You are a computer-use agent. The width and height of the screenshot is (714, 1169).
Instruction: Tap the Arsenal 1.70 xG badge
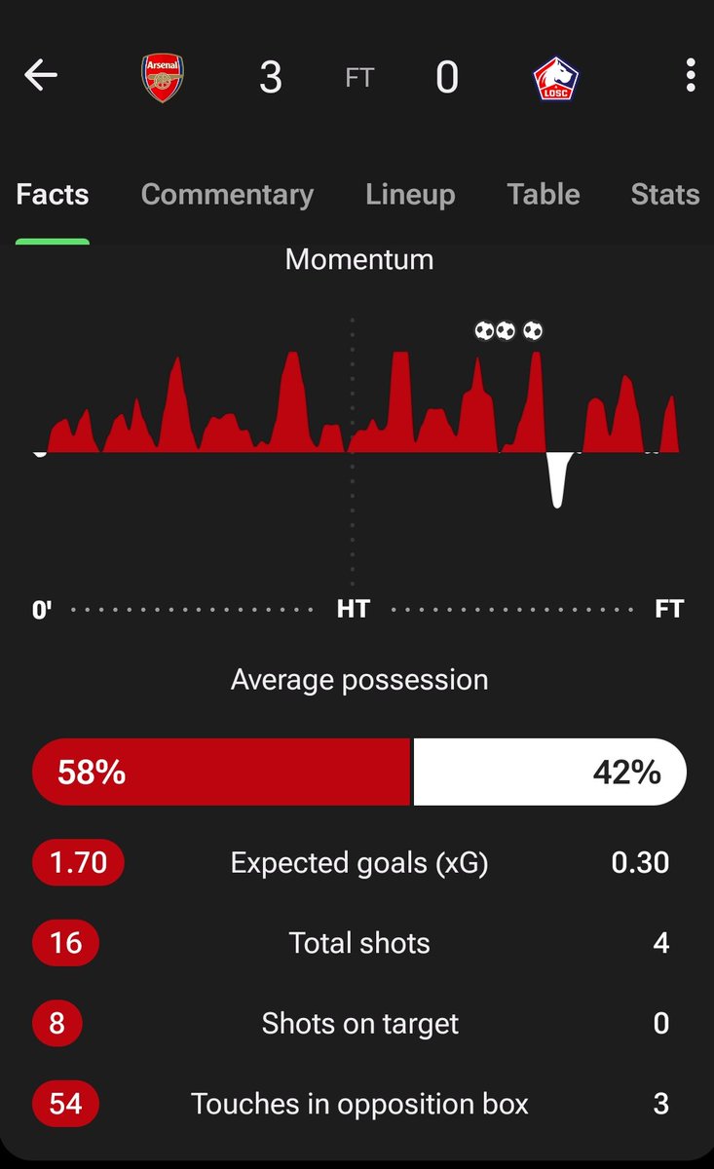pos(78,863)
